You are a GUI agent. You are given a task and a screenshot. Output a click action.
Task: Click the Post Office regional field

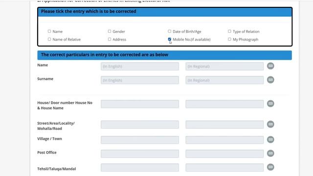[x=224, y=154]
